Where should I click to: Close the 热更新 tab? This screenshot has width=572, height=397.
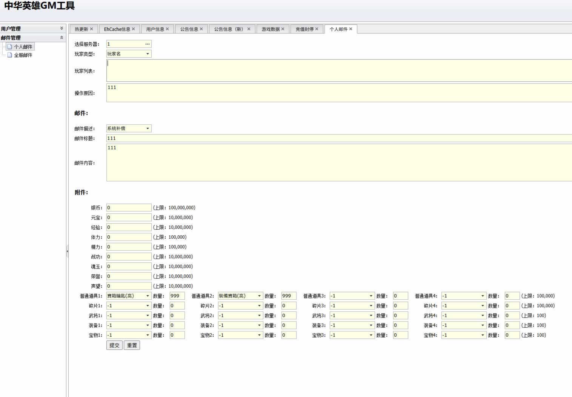coord(91,29)
